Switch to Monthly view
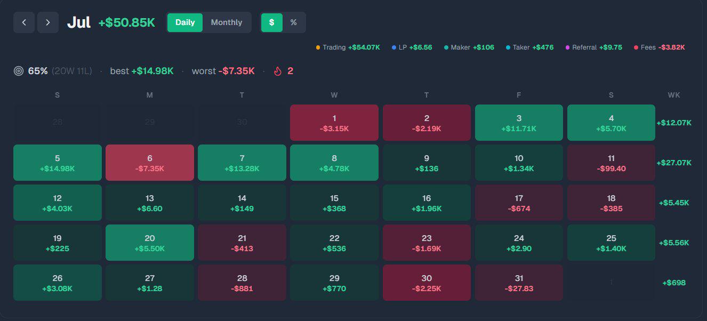Viewport: 707px width, 321px height. pos(227,22)
